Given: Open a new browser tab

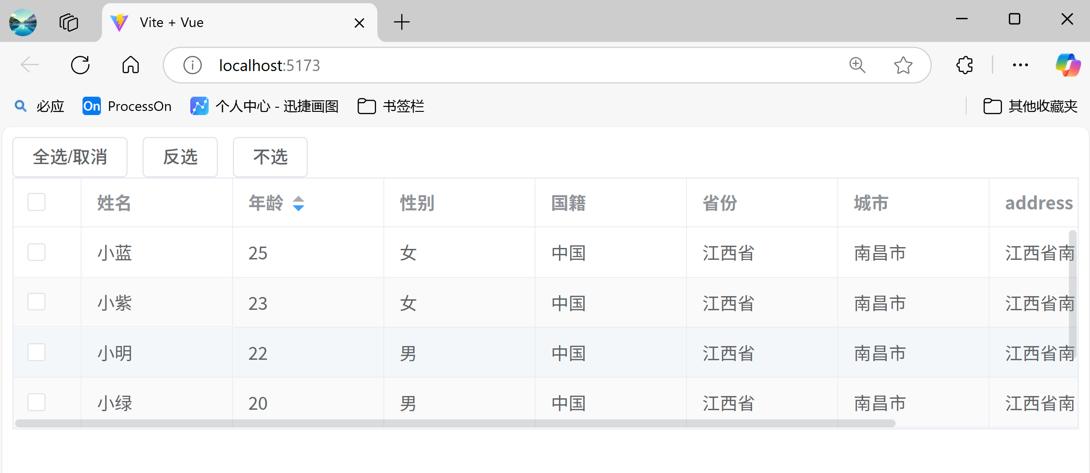Looking at the screenshot, I should [x=402, y=22].
